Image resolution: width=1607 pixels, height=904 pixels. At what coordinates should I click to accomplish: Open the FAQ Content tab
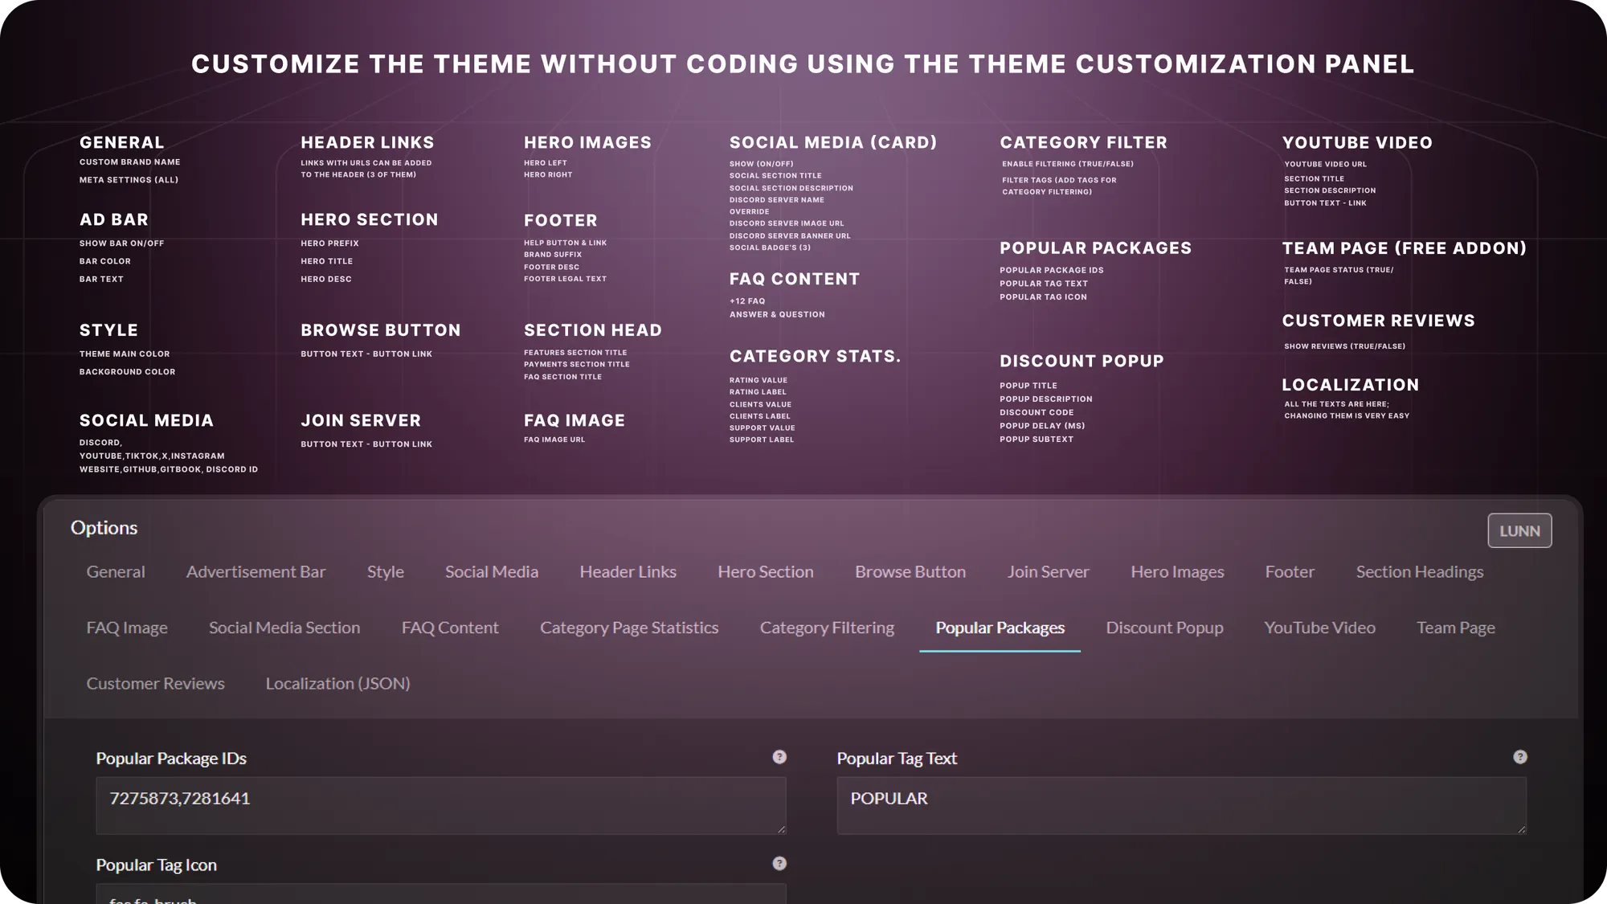click(x=450, y=628)
